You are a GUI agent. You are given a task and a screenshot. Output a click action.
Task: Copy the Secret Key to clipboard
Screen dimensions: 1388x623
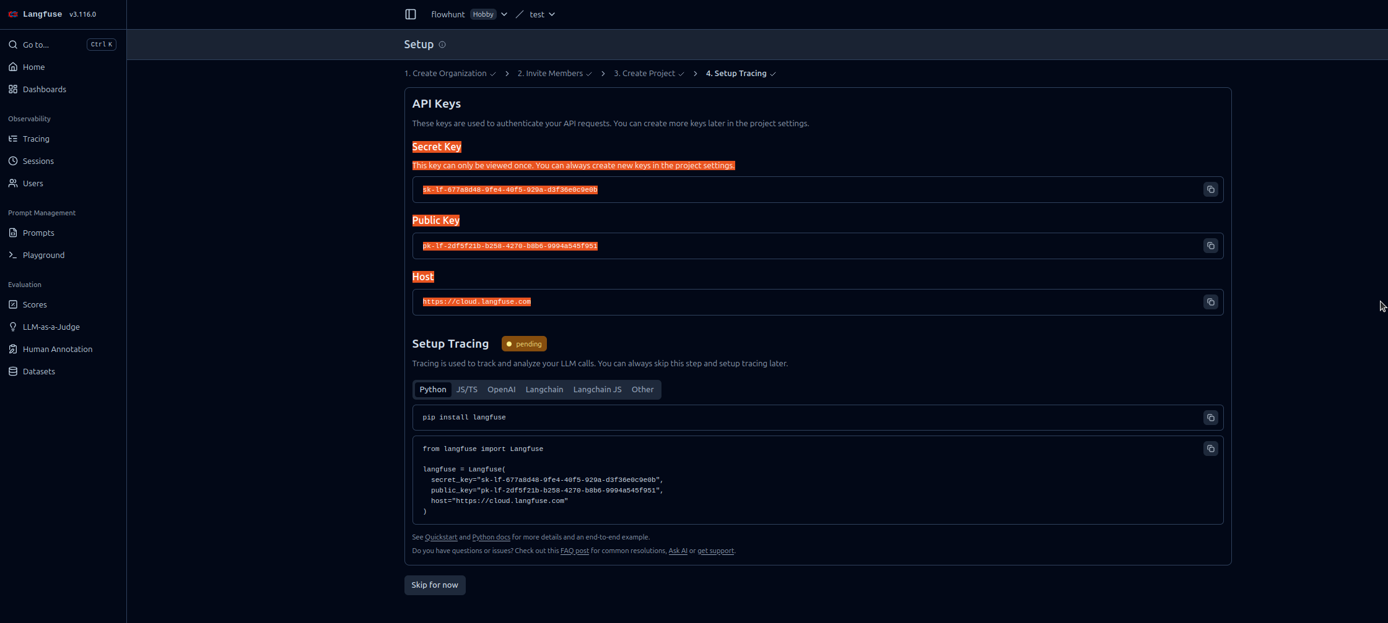click(1211, 189)
